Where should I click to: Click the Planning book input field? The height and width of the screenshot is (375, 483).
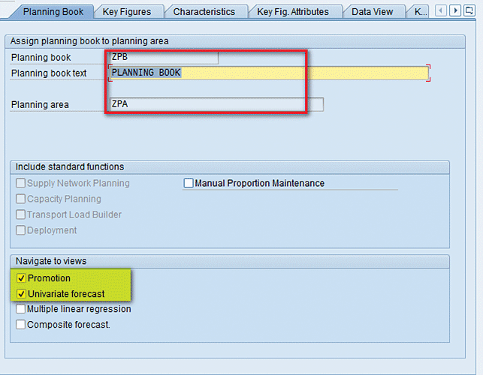[x=165, y=57]
